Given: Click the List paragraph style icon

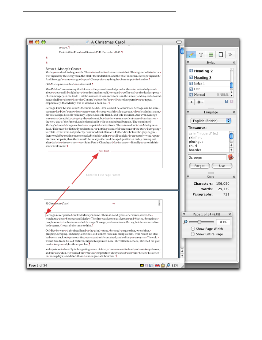Looking at the screenshot, I should [191, 89].
